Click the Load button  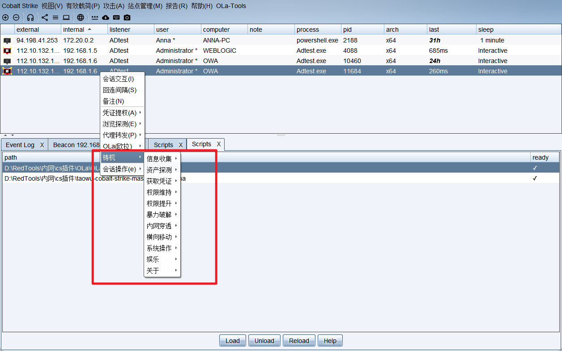(x=233, y=341)
